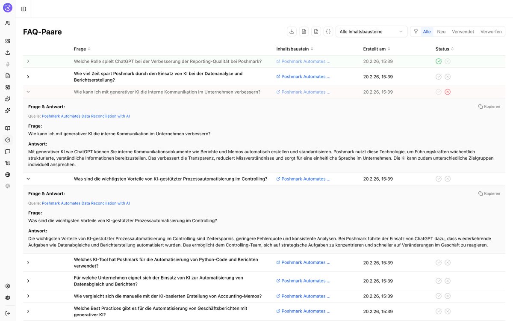Screen dimensions: 513x321
Task: Sort by the 'Erstellt am' column header
Action: 377,49
